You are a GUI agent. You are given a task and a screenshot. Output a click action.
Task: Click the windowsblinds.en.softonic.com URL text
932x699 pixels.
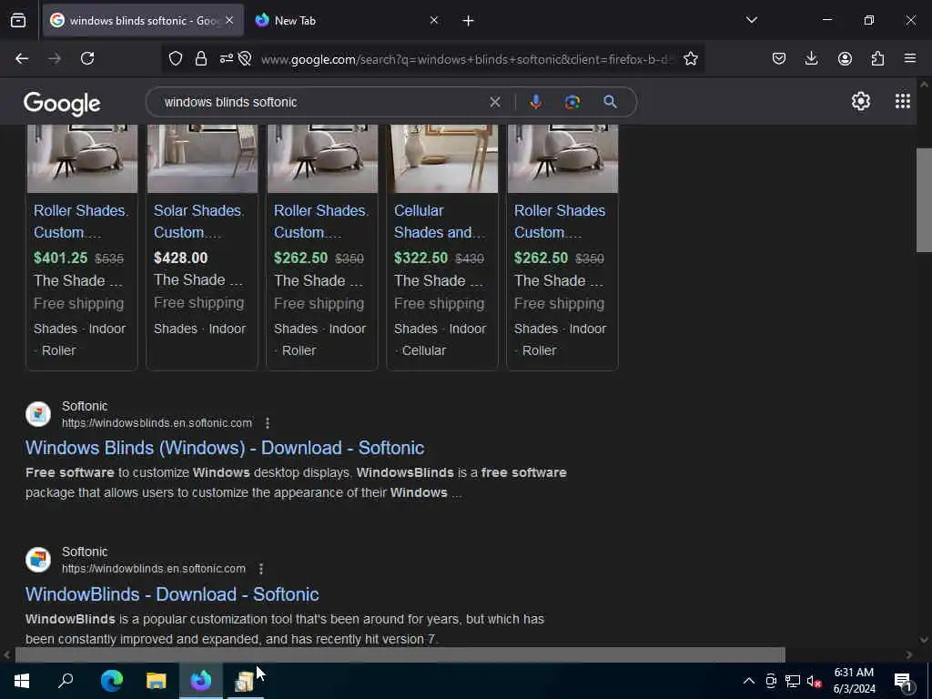[157, 422]
